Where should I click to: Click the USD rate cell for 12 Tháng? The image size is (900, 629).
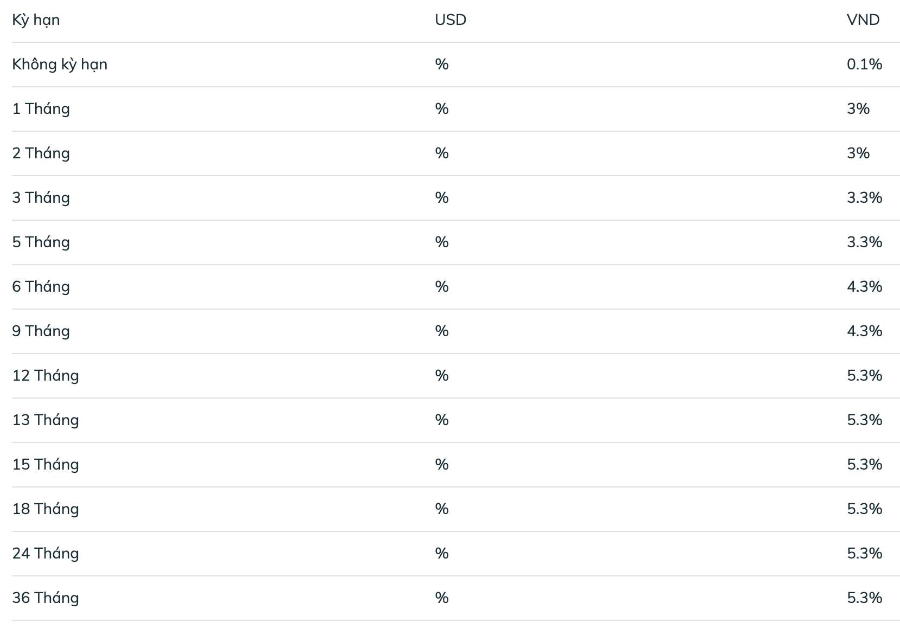[x=442, y=376]
